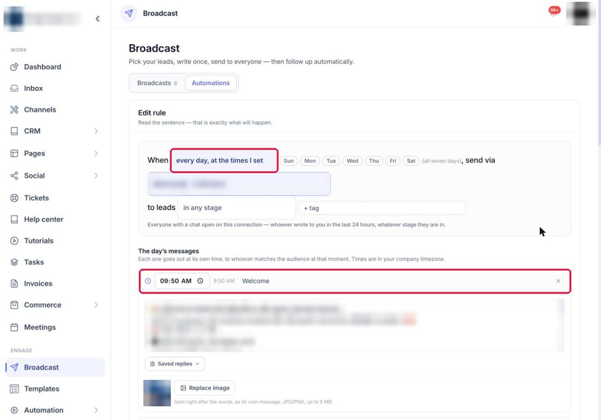Open the Dashboard icon in the sidebar
Screen dimensions: 601x420
[x=14, y=67]
